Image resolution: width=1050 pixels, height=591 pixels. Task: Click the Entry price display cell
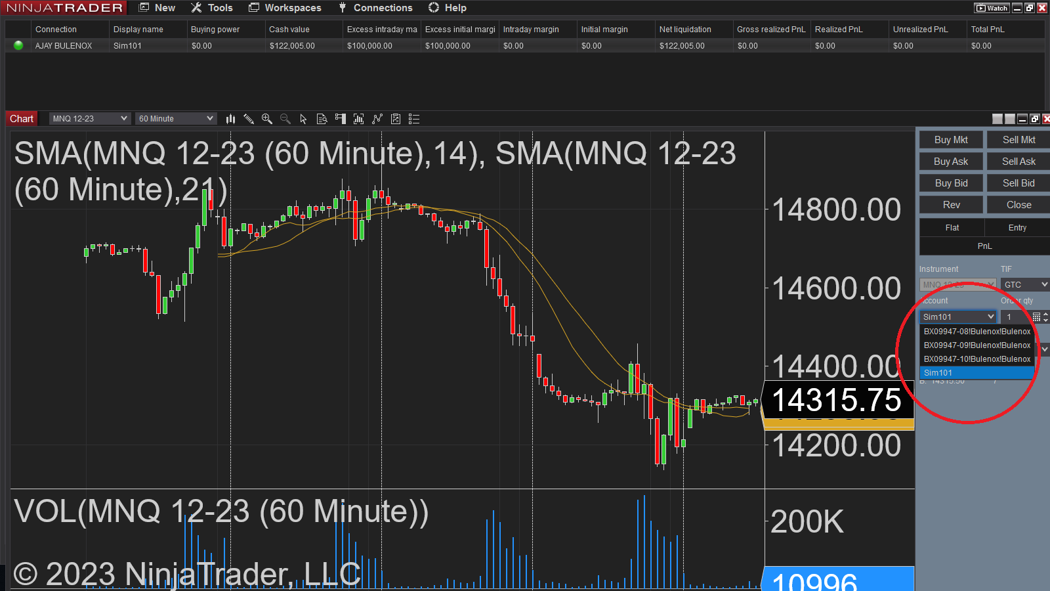[1017, 228]
